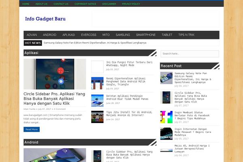This screenshot has height=162, width=243.
Task: Open Deretan Aplikasi Pendingin Android article
Action: [127, 97]
